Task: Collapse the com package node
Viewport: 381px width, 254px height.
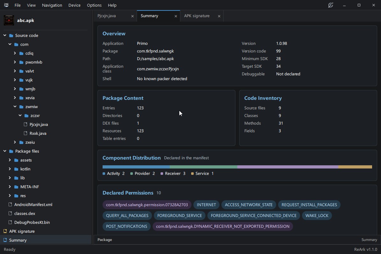Action: coord(10,45)
